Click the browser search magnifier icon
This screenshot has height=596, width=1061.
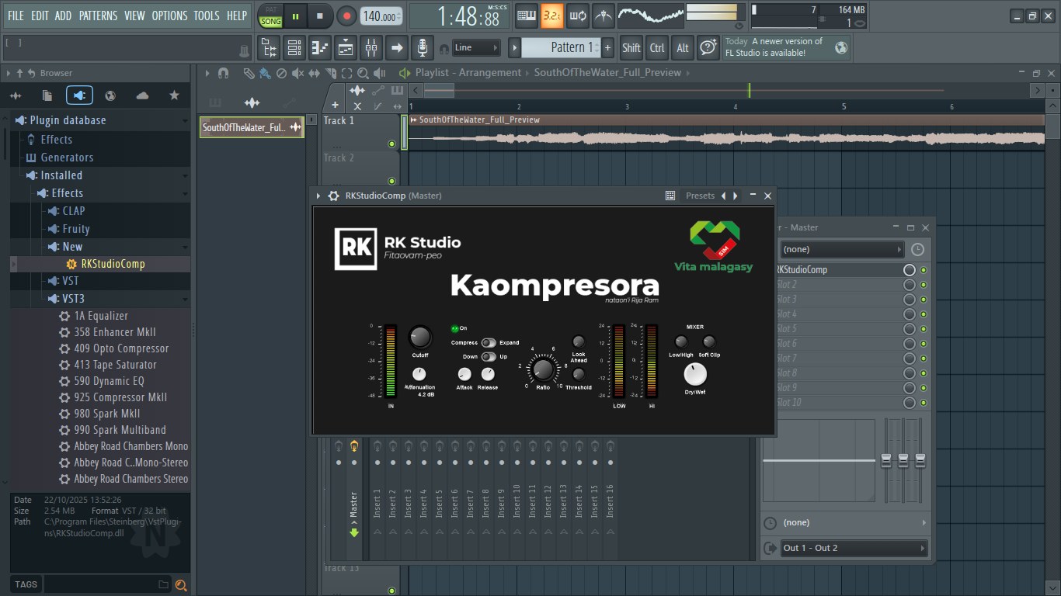click(181, 585)
